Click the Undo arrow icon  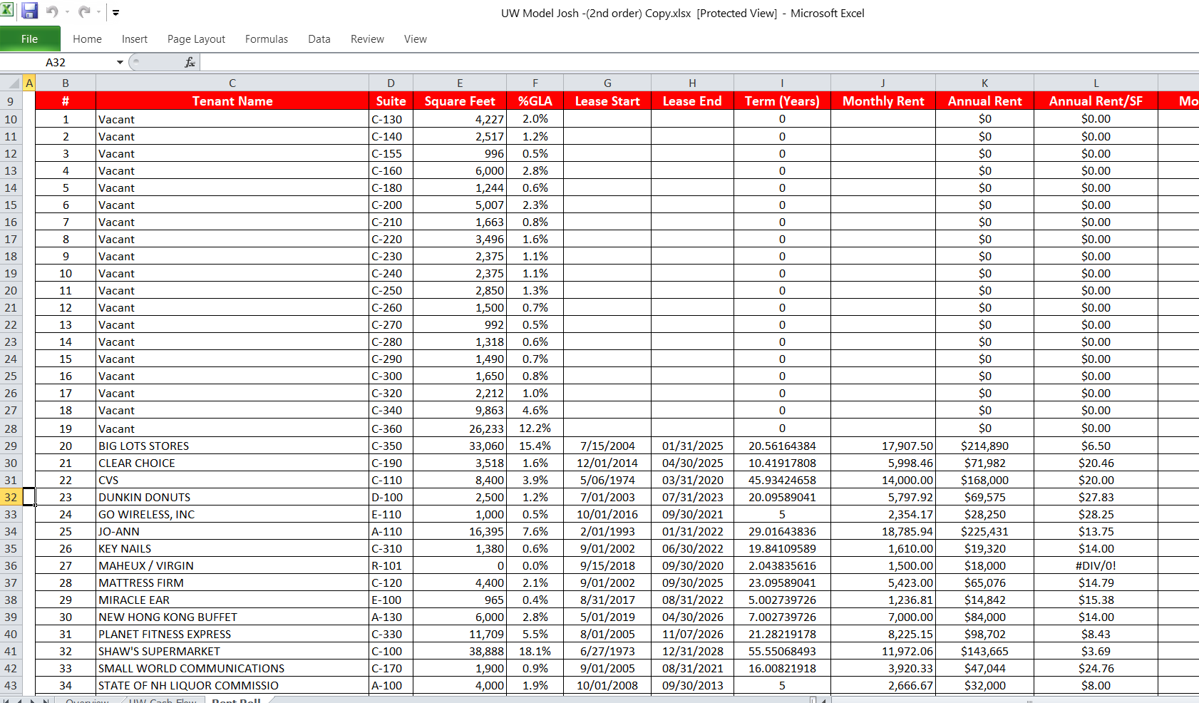(x=52, y=11)
